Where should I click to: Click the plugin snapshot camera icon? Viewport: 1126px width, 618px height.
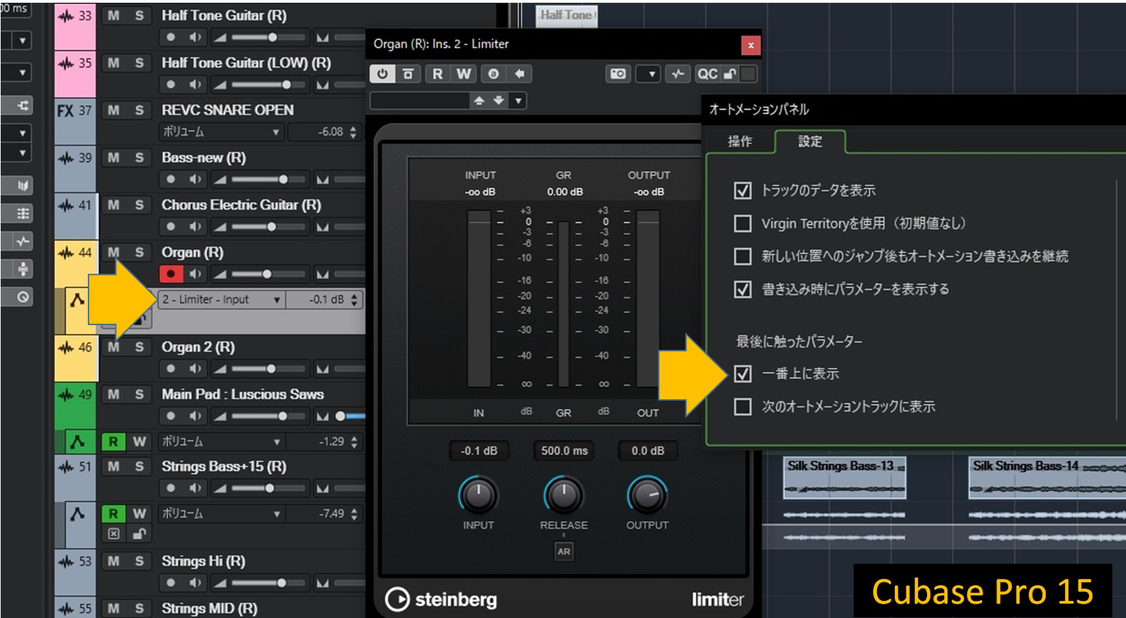[618, 74]
